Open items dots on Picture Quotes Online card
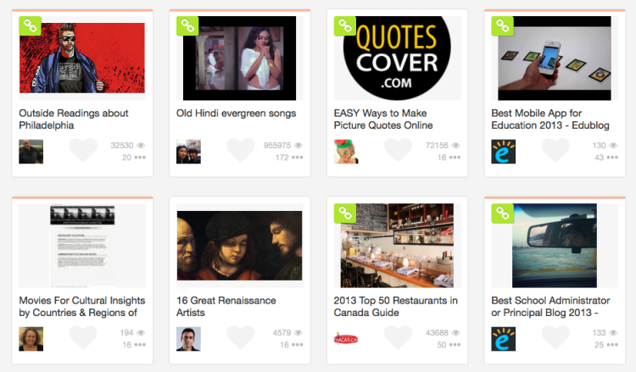 click(455, 158)
